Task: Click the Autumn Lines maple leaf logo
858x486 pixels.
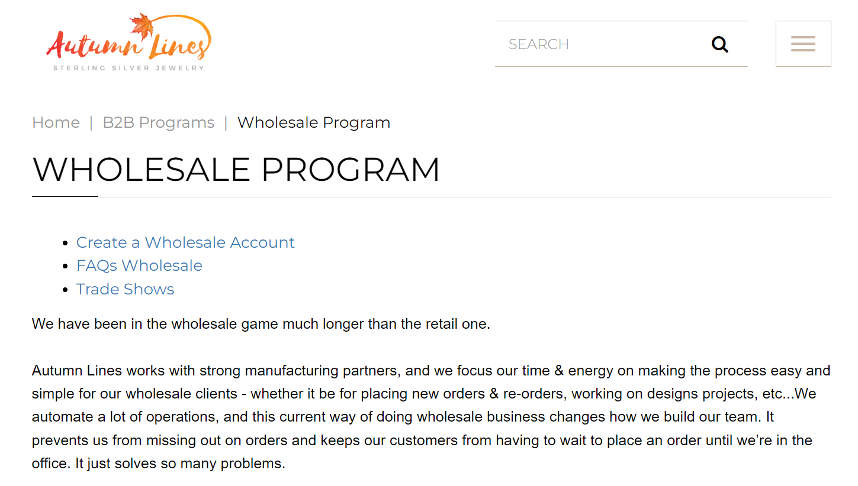Action: click(x=129, y=40)
